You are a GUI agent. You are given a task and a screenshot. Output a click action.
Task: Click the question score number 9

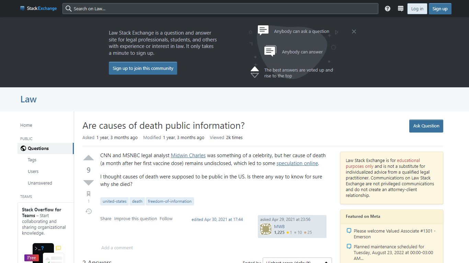(89, 170)
